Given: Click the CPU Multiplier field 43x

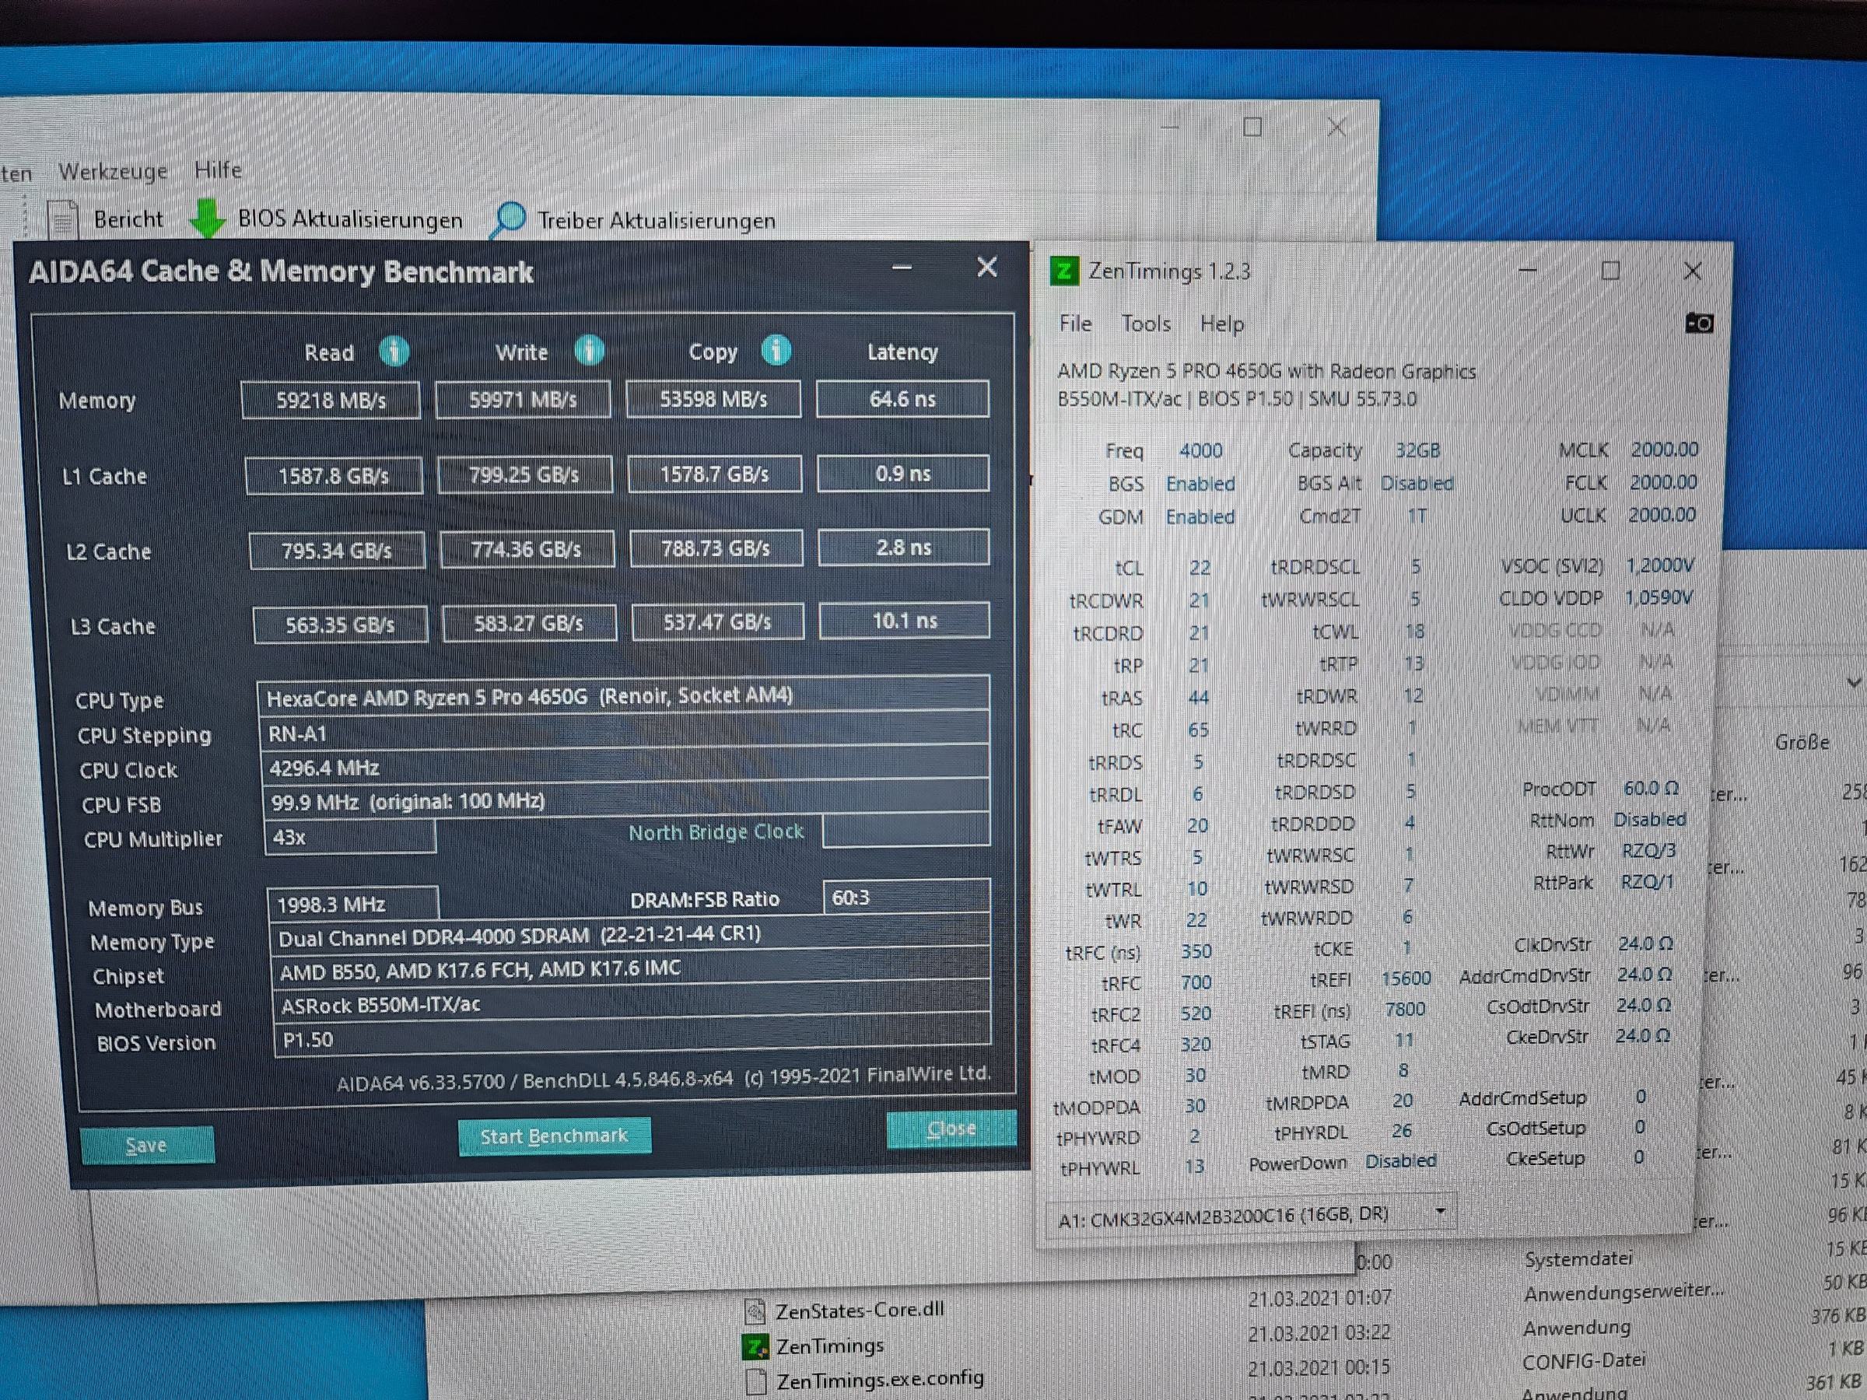Looking at the screenshot, I should click(x=349, y=837).
